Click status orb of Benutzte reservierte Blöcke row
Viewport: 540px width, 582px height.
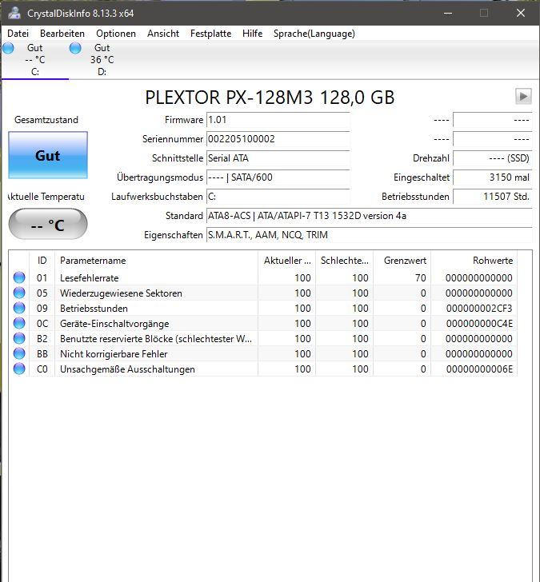(19, 338)
